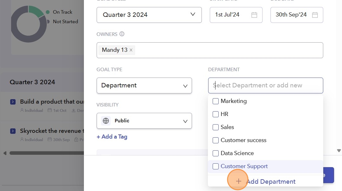Click the Start Date calendar icon

(x=254, y=15)
